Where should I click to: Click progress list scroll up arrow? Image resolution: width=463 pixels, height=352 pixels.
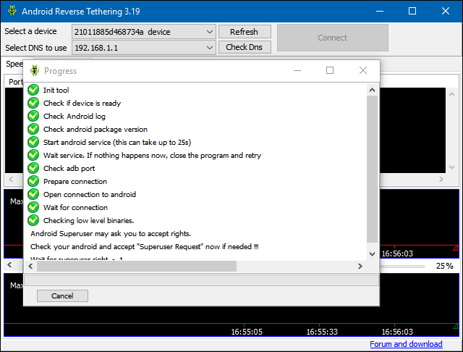[372, 90]
